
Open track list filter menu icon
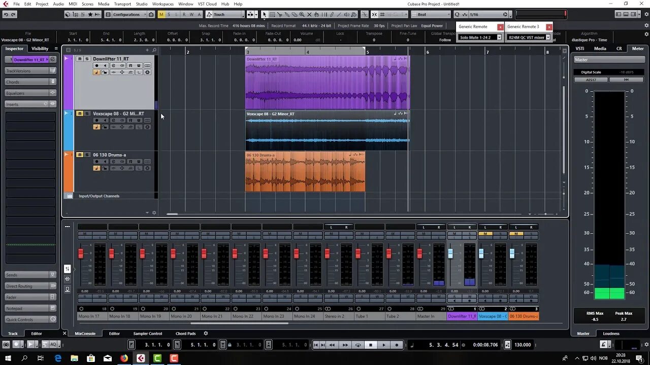click(69, 50)
